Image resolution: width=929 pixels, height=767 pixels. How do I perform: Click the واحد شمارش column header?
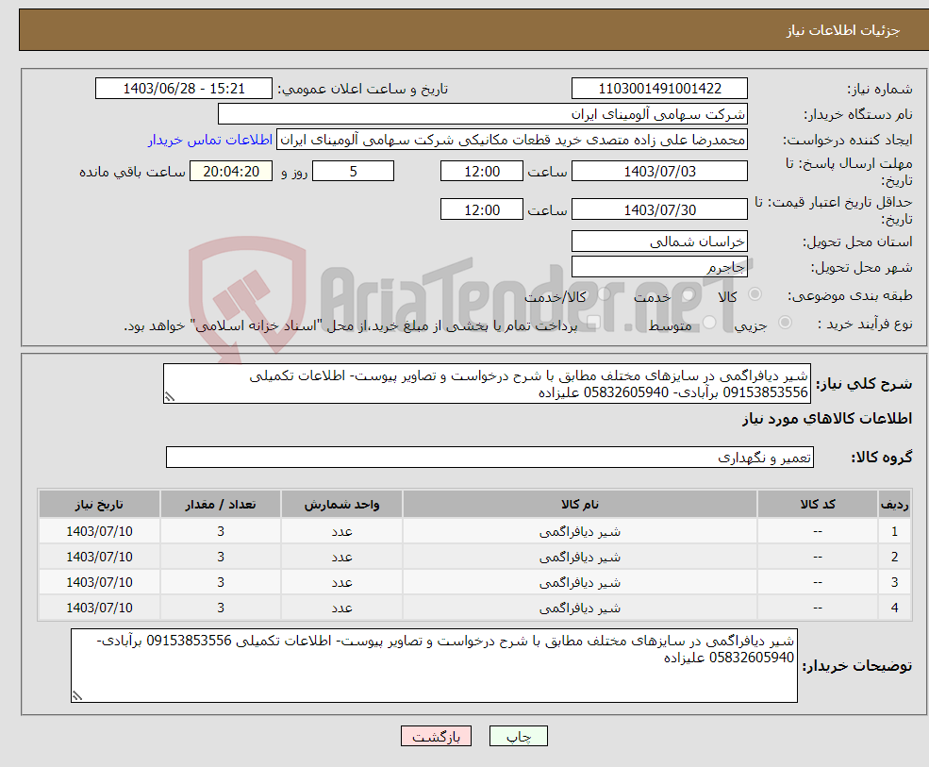click(x=341, y=505)
